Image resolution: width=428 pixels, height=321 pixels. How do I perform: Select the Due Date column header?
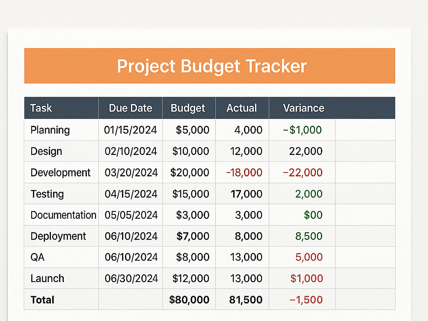(x=131, y=108)
